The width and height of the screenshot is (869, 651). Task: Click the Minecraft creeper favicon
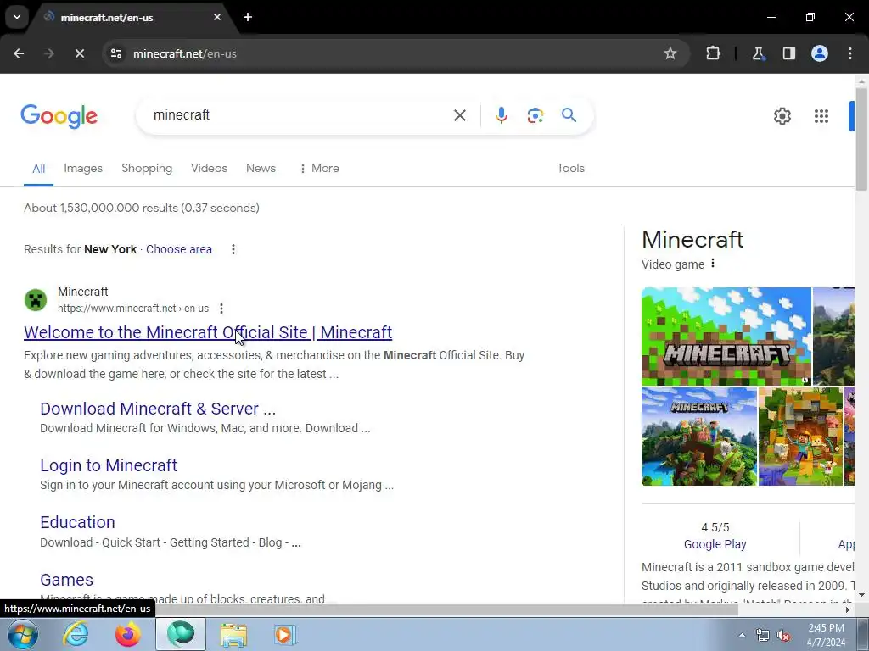click(x=36, y=300)
